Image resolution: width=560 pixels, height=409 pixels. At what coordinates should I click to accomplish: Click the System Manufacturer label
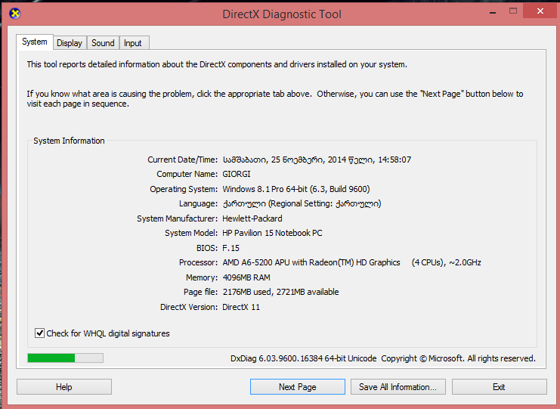[x=177, y=218]
